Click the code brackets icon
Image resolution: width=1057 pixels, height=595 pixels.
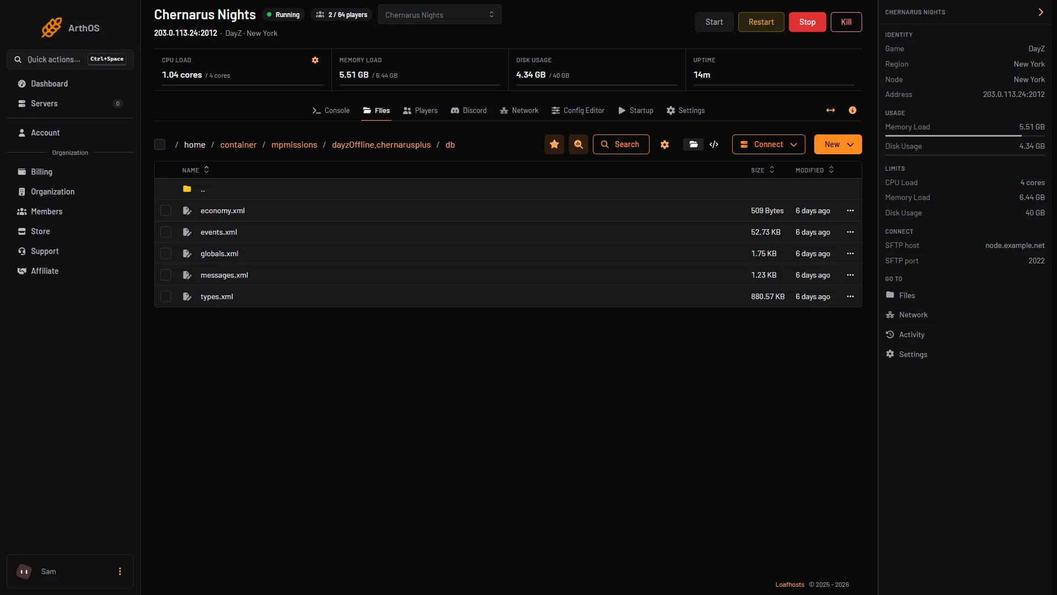click(714, 144)
